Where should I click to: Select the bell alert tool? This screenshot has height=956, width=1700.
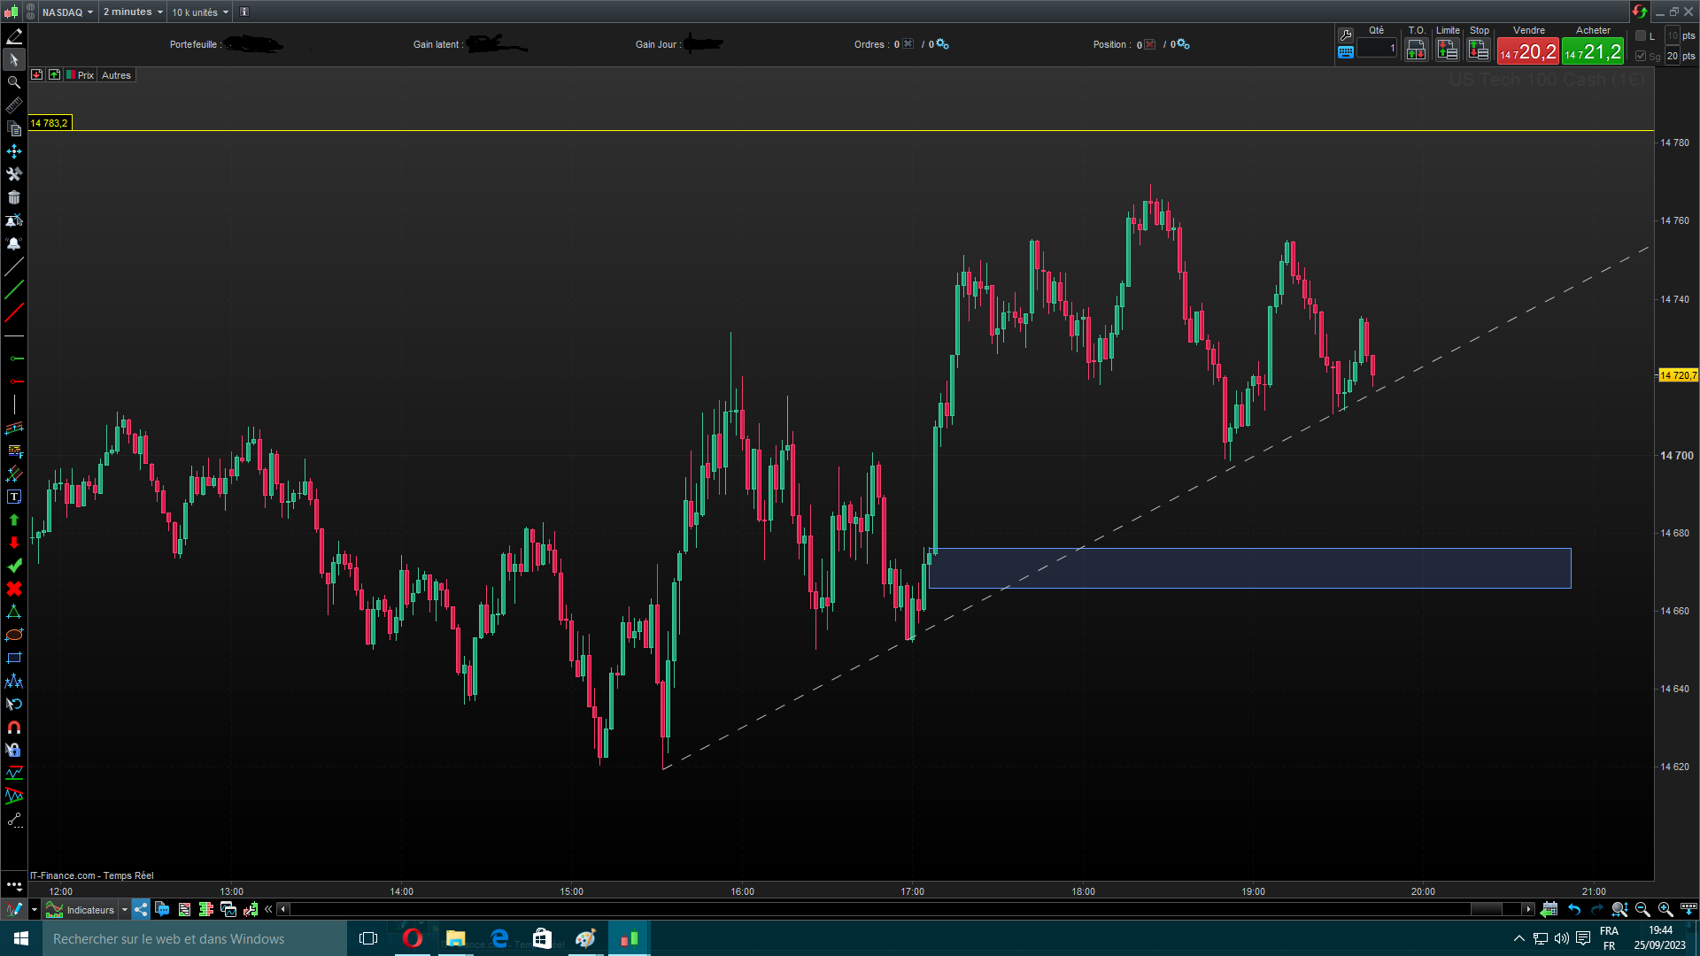point(14,243)
